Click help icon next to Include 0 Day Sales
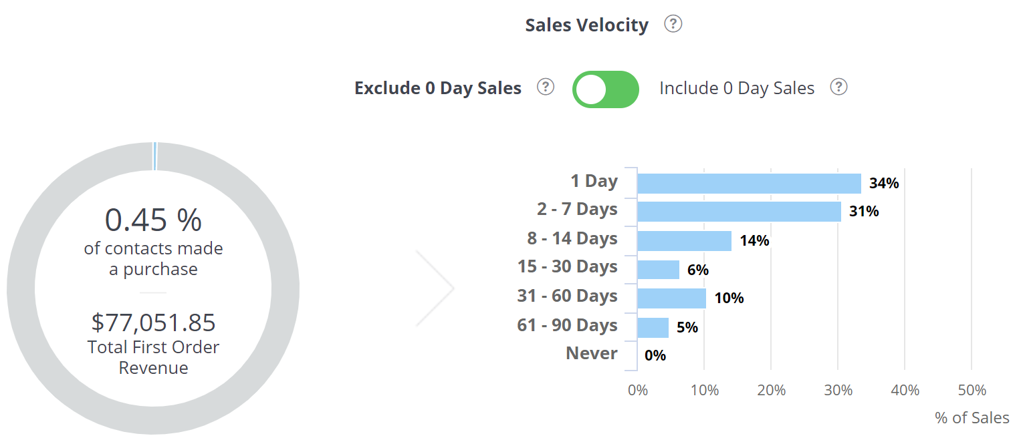The width and height of the screenshot is (1017, 444). 838,87
